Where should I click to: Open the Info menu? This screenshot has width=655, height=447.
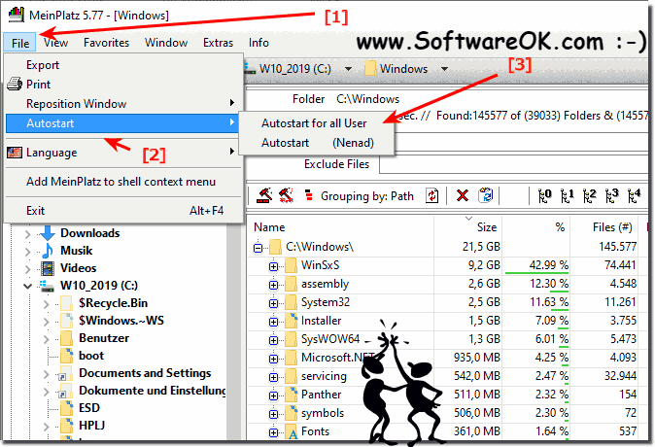click(x=259, y=43)
